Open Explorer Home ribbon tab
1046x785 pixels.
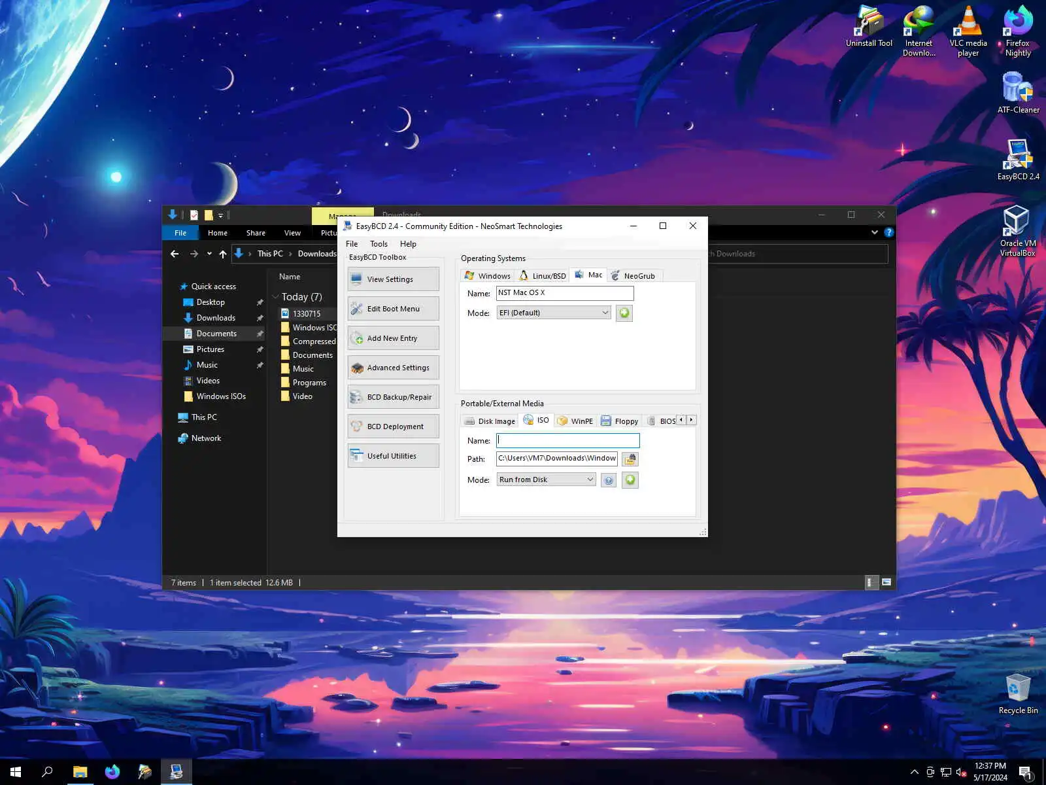tap(218, 233)
